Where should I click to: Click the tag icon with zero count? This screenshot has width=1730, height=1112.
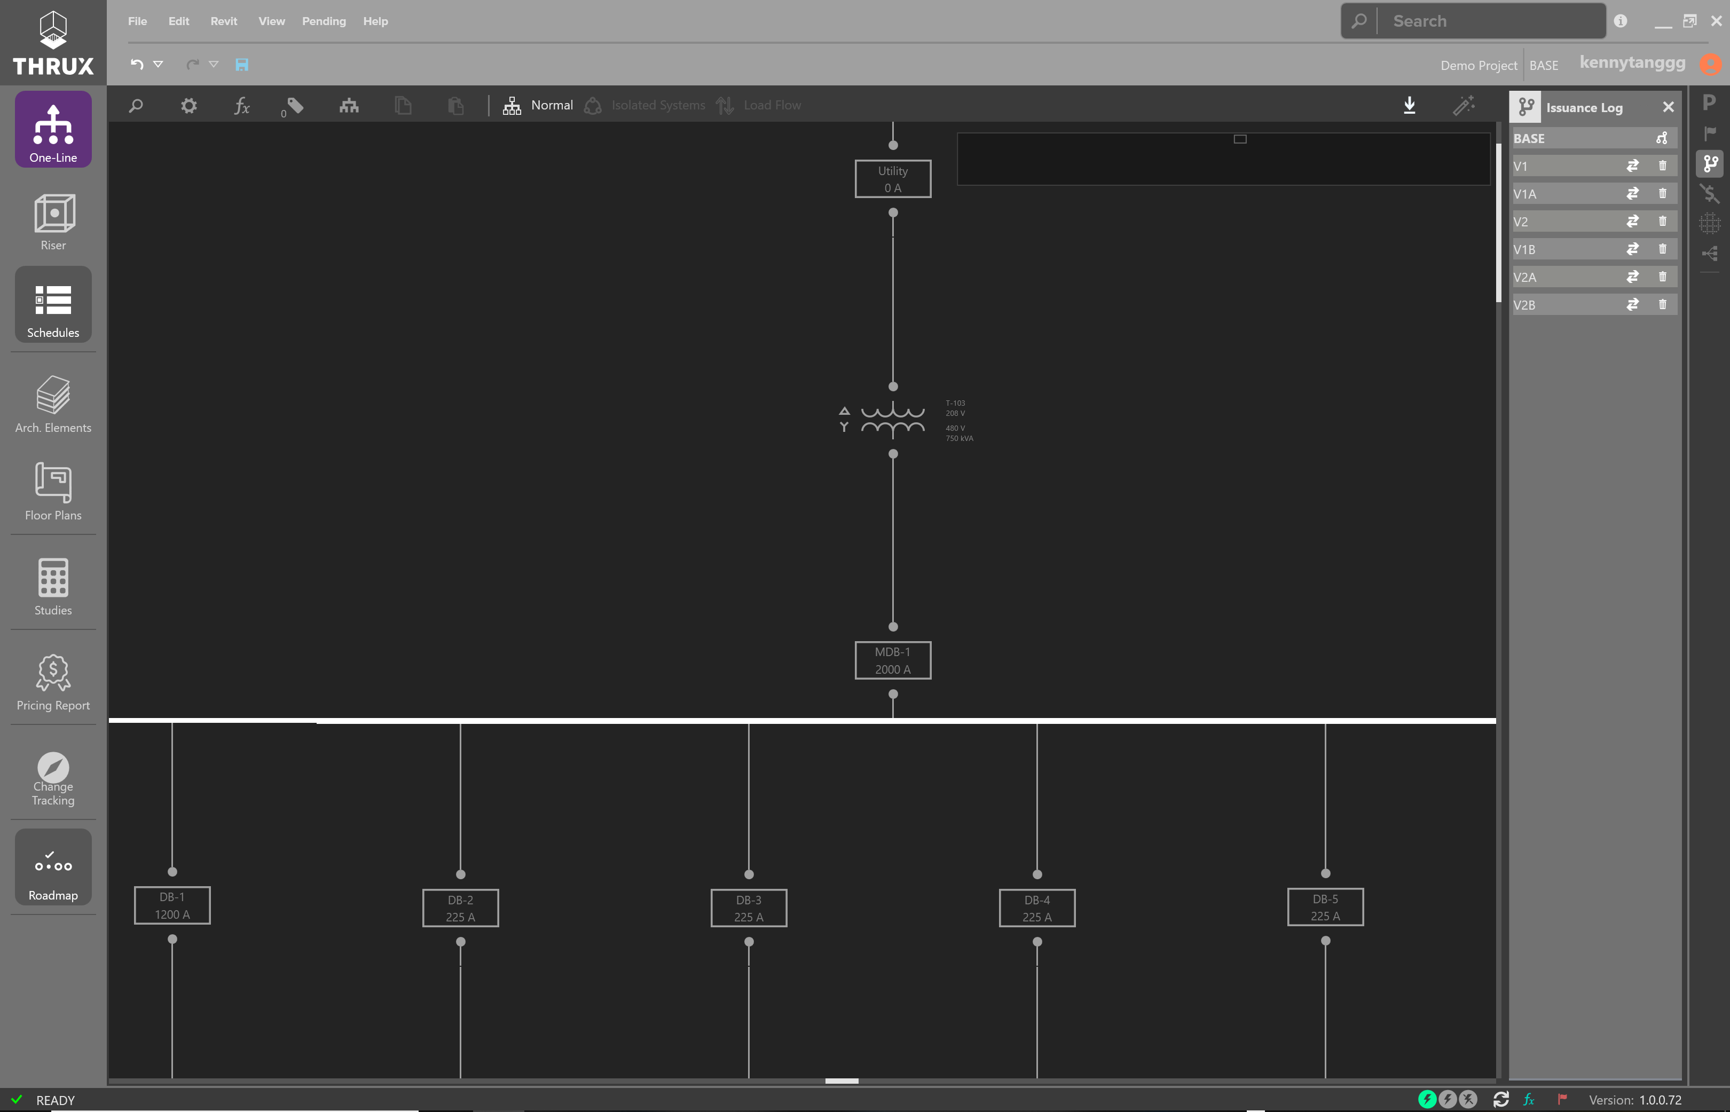point(293,106)
